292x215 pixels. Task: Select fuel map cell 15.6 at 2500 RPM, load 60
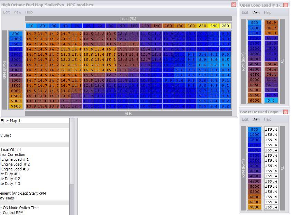point(88,54)
